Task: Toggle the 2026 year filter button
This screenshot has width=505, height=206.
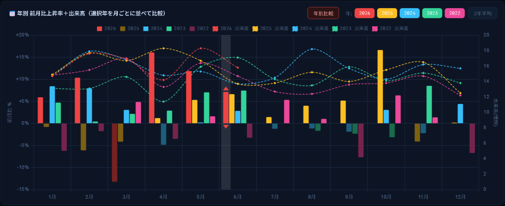Action: pyautogui.click(x=364, y=13)
